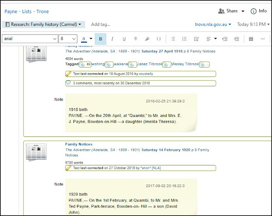The width and height of the screenshot is (272, 216).
Task: Click the people icon next to Share
Action: (221, 11)
